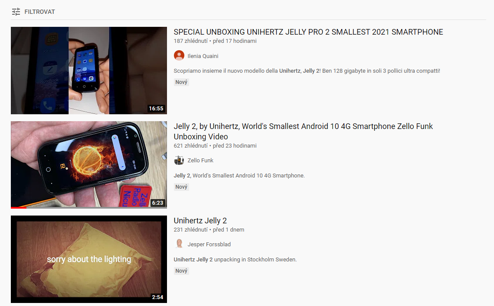Open 'Jelly 2, by Unihertz' video title
Image resolution: width=494 pixels, height=306 pixels.
point(303,132)
